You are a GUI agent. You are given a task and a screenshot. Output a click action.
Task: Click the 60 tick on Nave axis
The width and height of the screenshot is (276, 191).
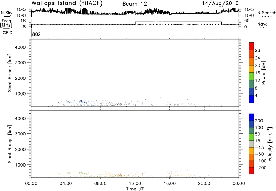coord(247,21)
